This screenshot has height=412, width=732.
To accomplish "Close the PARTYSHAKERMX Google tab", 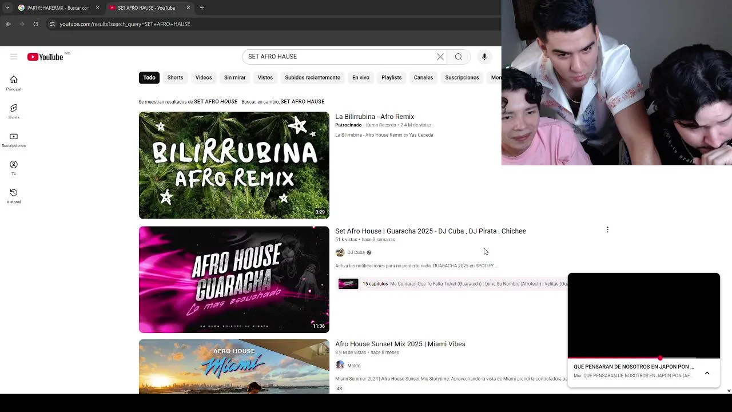I will pos(97,7).
